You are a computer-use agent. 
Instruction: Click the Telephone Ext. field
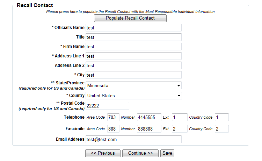pyautogui.click(x=179, y=117)
